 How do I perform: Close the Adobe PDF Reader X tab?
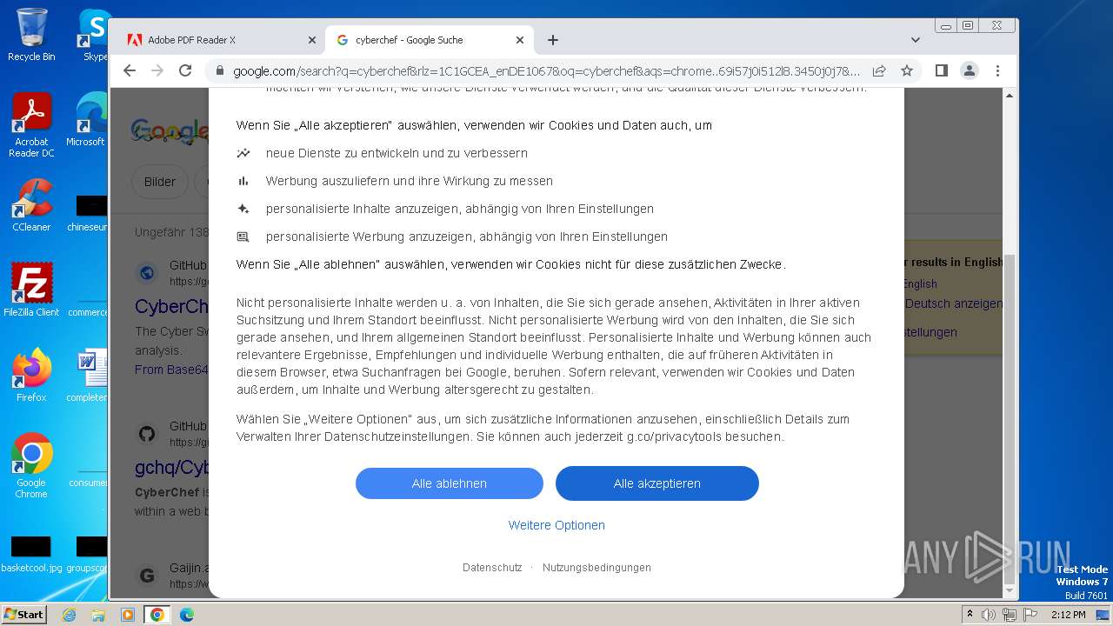click(312, 40)
